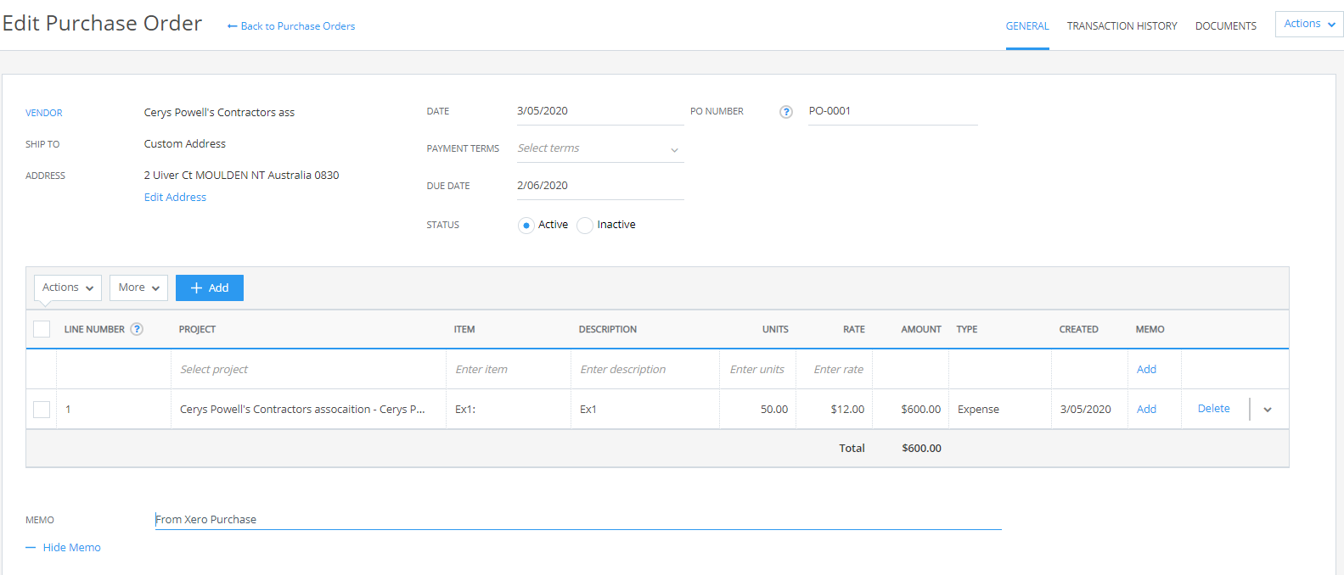
Task: Click the PO Number help question-mark icon
Action: click(786, 112)
